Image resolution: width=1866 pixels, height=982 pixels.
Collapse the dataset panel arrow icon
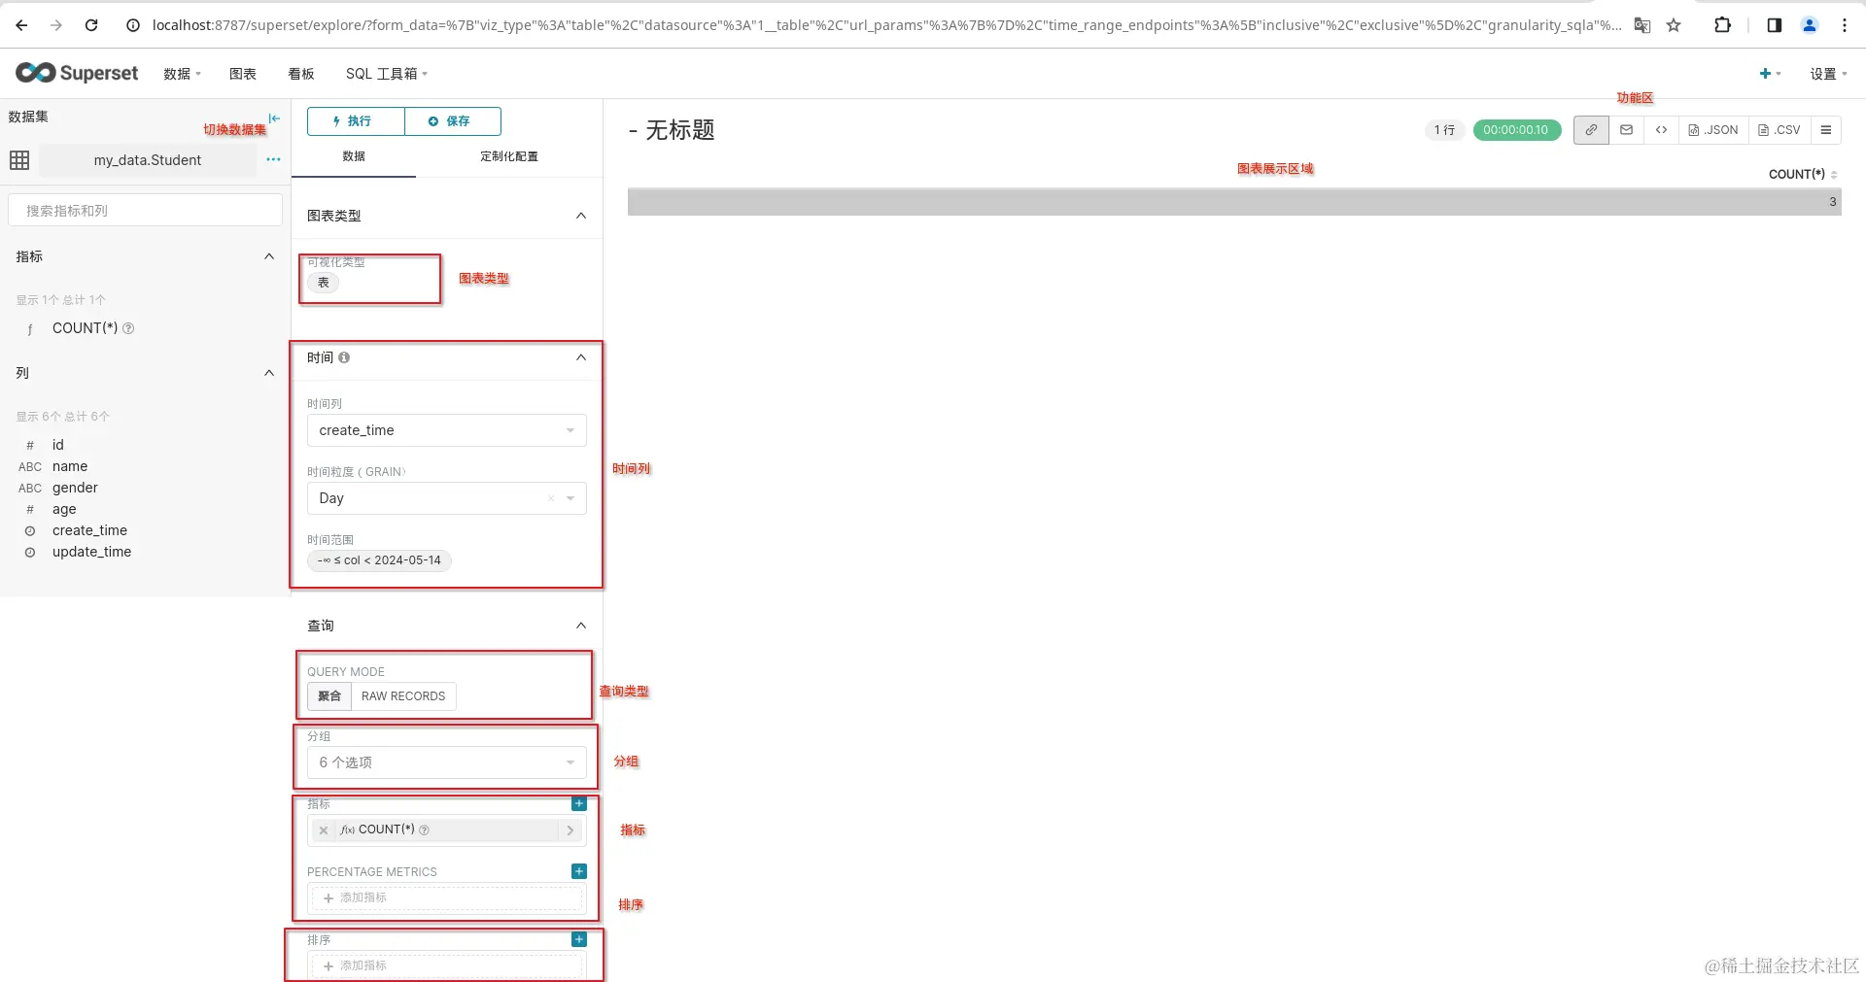[x=274, y=118]
